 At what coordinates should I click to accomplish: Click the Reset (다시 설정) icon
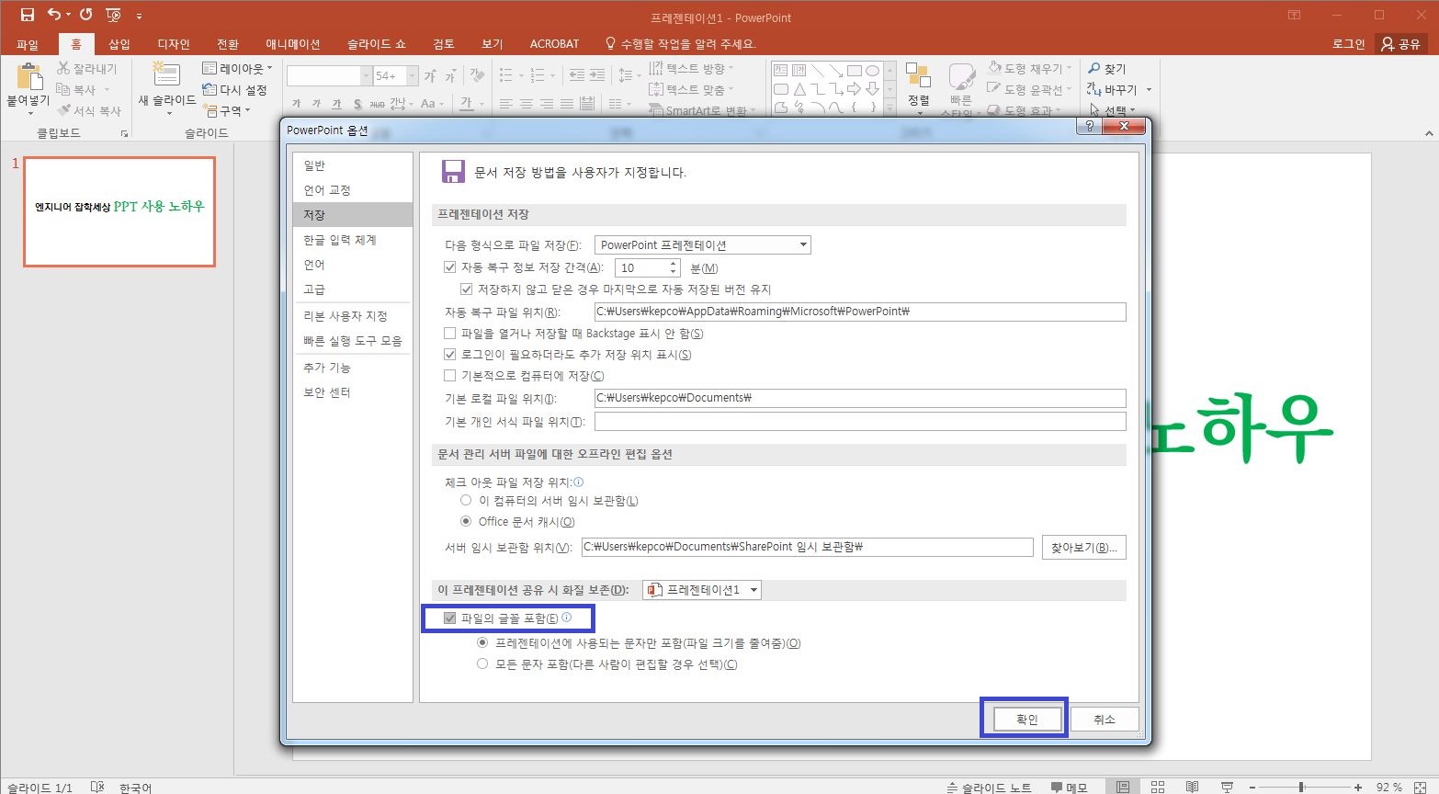tap(210, 89)
